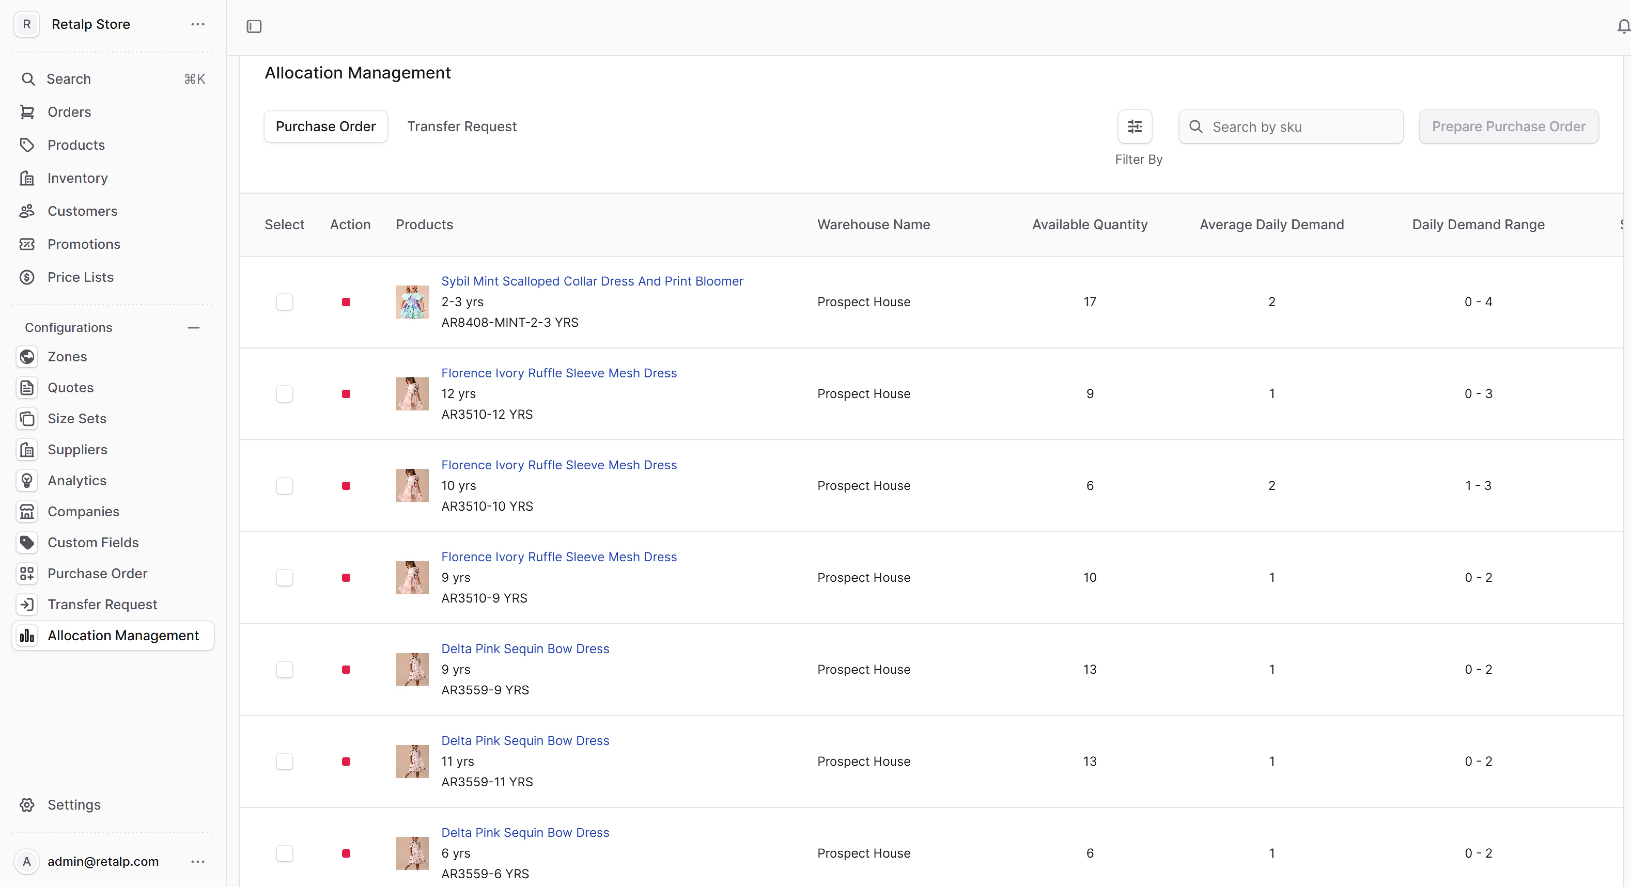Click the Size Sets copy icon
Image resolution: width=1631 pixels, height=887 pixels.
(27, 419)
